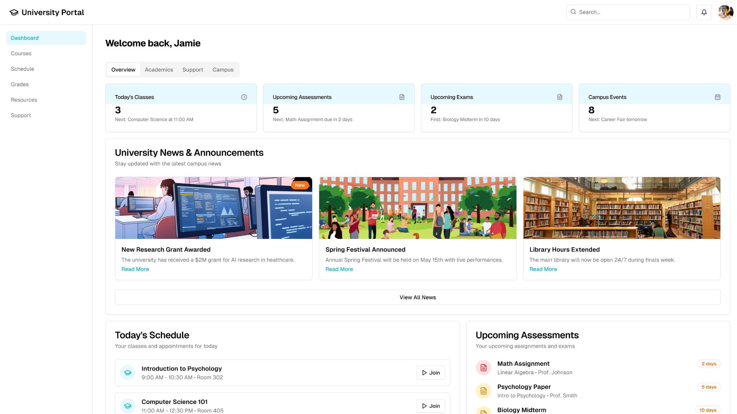Click the 'New Research Grant Awarded' headline

[166, 250]
